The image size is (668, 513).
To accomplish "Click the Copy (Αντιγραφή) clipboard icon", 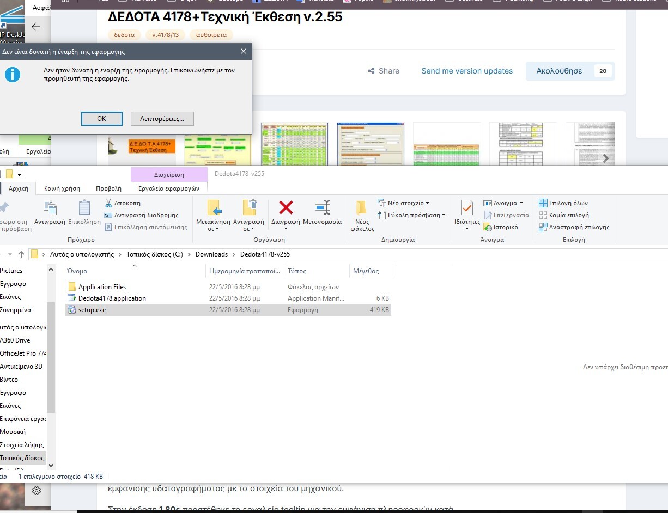I will [x=50, y=207].
